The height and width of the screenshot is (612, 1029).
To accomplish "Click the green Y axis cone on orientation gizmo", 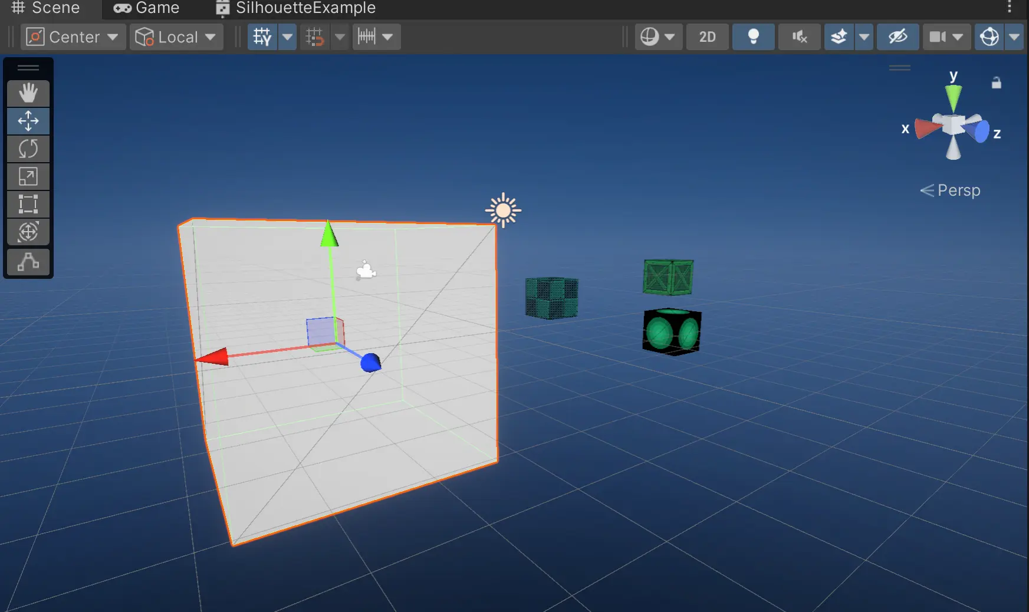I will [x=953, y=97].
